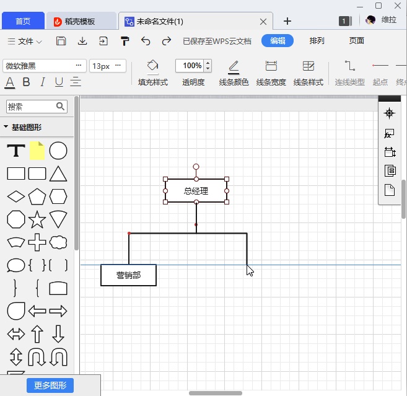Select the left arrow shape
Viewport: 407px width, 396px height.
(x=37, y=311)
